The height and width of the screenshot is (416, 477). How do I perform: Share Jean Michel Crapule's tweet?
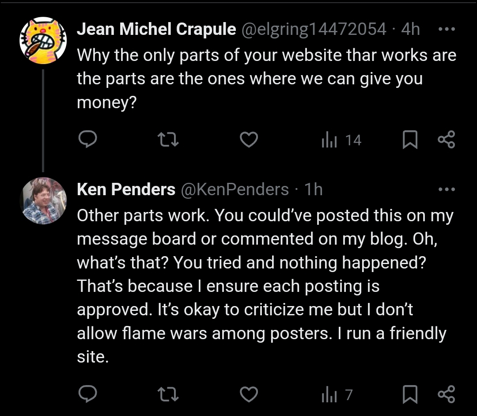[x=446, y=139]
